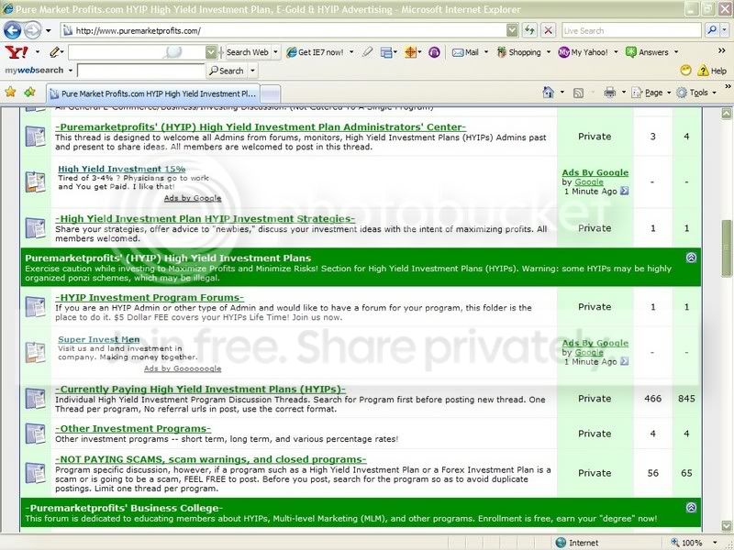The height and width of the screenshot is (550, 734).
Task: Click the 845 post count cell
Action: click(x=686, y=399)
